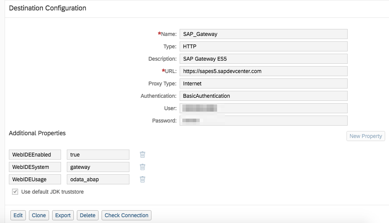Viewport: 389px width, 223px height.
Task: Open the destination in Edit mode
Action: 18,215
